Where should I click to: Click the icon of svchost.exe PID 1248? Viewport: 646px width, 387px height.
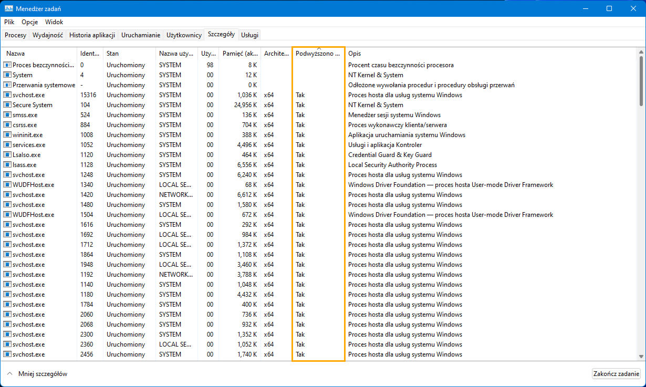7,175
